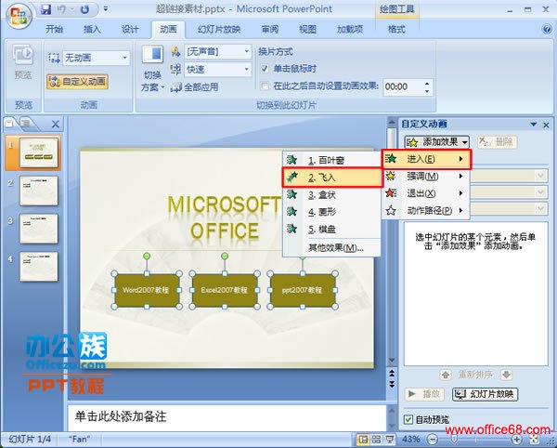Select slide 1 thumbnail
557x448 pixels.
(x=39, y=152)
